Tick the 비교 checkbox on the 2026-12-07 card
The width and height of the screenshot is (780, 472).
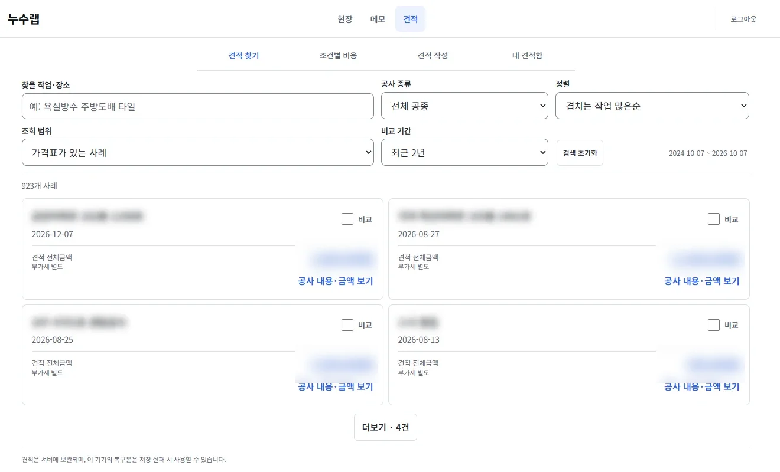[x=347, y=219]
